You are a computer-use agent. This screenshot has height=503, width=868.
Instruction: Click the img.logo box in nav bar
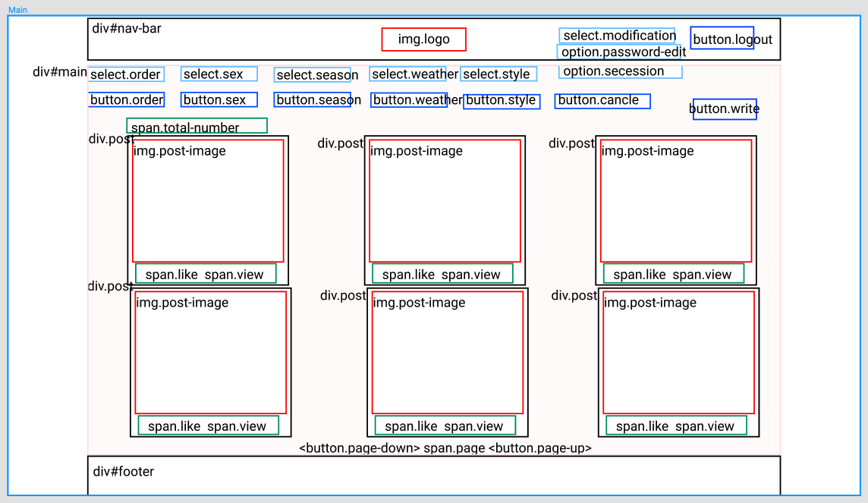(423, 39)
